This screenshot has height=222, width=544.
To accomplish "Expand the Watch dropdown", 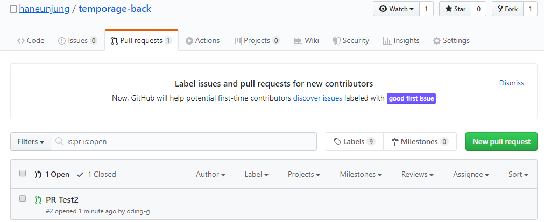I will [x=397, y=9].
